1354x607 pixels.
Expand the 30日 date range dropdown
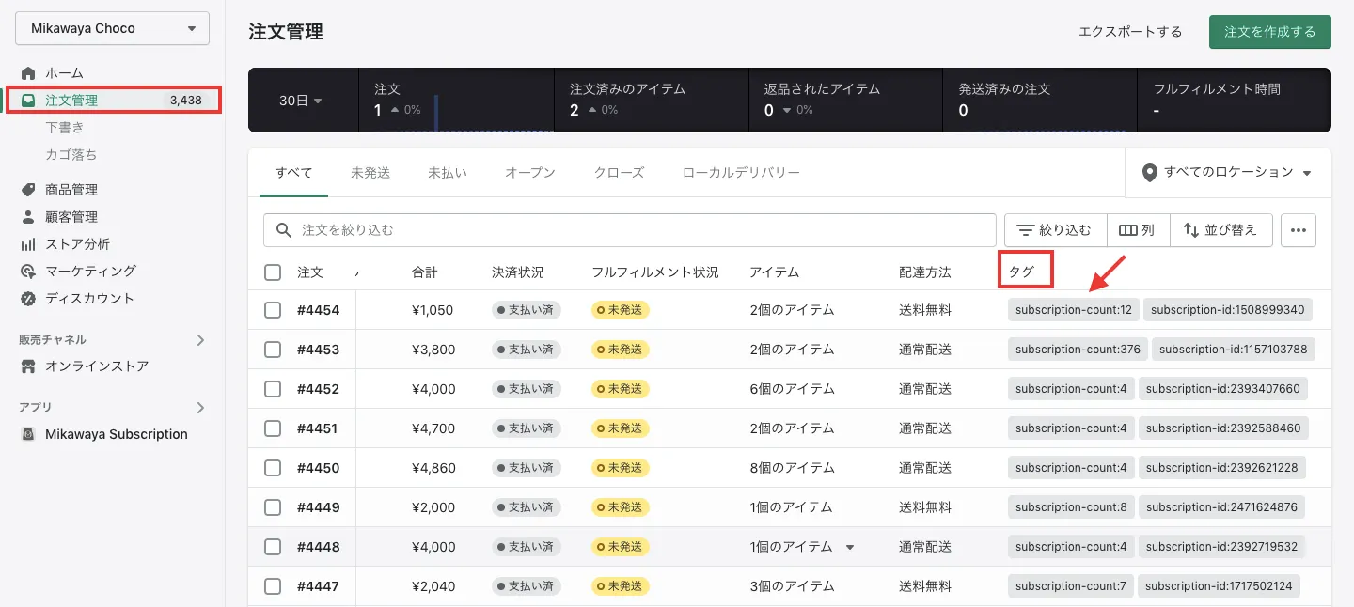[x=301, y=101]
